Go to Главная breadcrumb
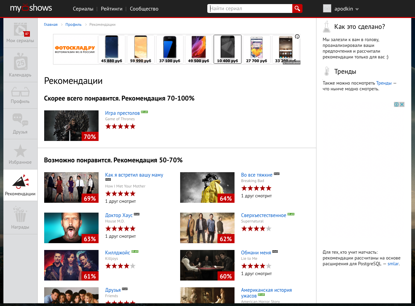Image resolution: width=415 pixels, height=306 pixels. 51,24
